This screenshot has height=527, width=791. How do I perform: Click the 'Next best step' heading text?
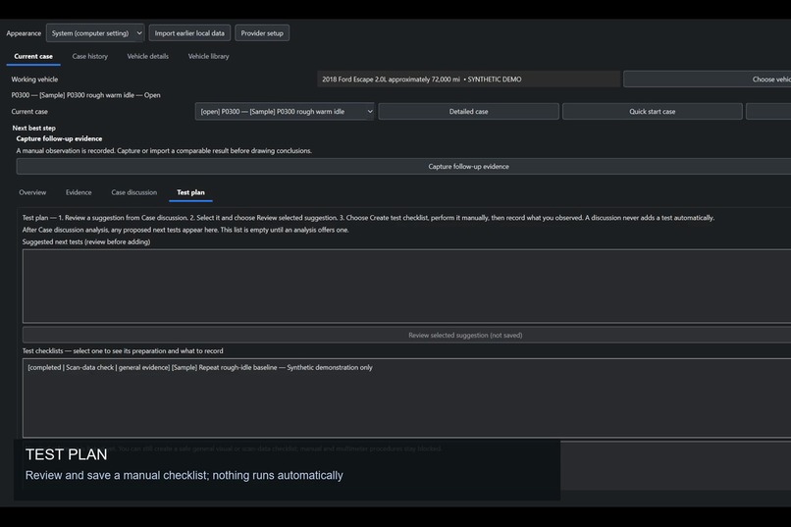point(33,129)
